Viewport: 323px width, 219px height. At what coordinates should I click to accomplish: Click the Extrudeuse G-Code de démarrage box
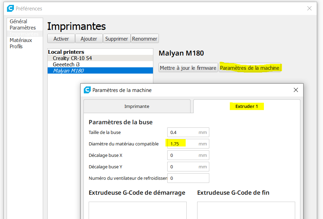138,210
